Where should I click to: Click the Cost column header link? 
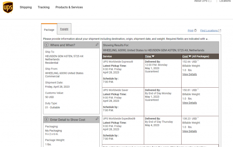coord(185,56)
